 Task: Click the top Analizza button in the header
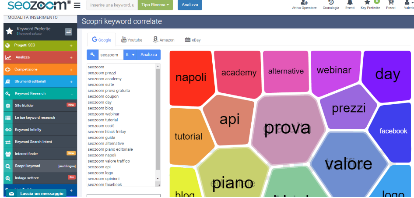click(189, 5)
